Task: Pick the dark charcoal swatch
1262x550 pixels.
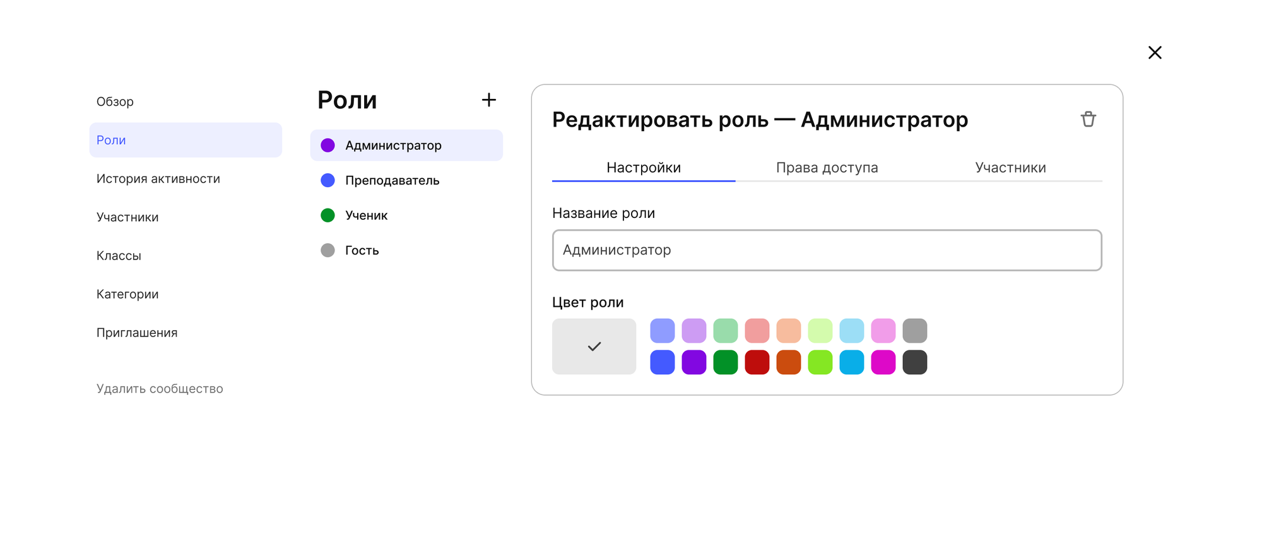Action: (x=915, y=362)
